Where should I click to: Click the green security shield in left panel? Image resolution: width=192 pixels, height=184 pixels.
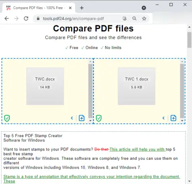7,118
